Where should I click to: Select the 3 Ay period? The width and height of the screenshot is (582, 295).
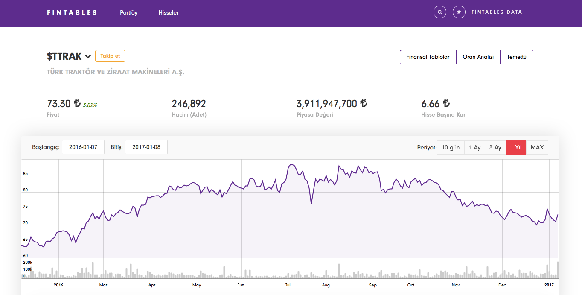click(495, 147)
